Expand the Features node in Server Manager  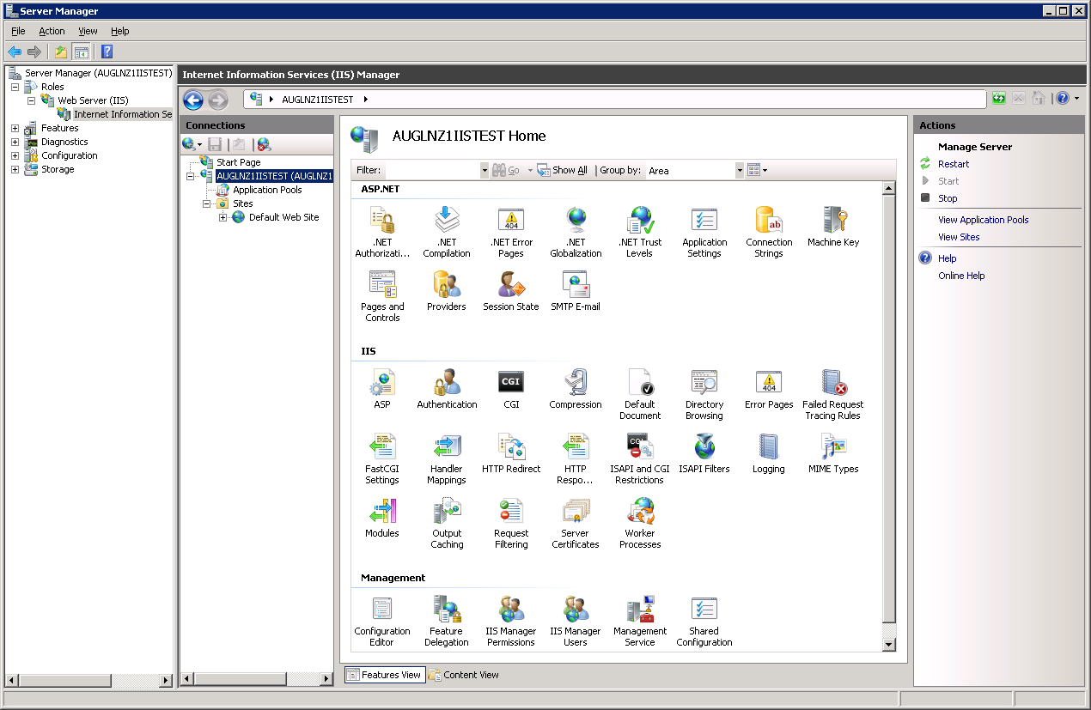tap(15, 128)
